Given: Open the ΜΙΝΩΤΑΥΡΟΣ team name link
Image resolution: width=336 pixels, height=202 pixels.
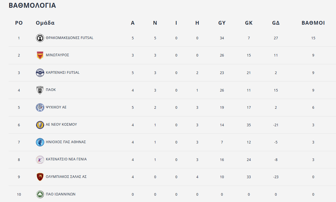Looking at the screenshot, I should point(57,55).
